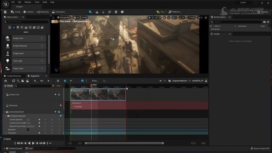Toggle the Sequencer track filter icon
This screenshot has height=153, width=272.
pos(53,86)
